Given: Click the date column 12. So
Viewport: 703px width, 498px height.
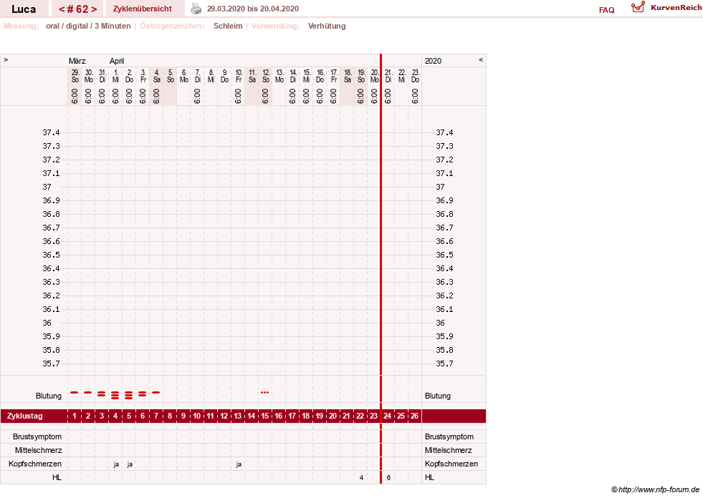Looking at the screenshot, I should [265, 76].
